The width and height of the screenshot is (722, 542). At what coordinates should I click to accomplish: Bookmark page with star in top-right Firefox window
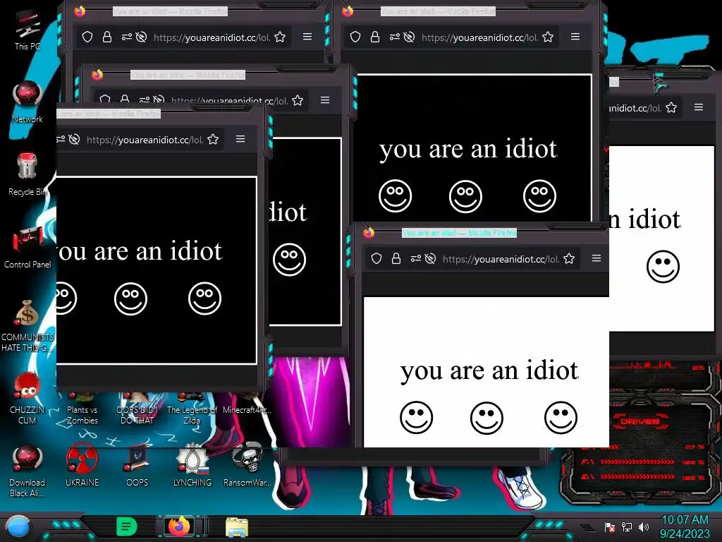(x=548, y=37)
